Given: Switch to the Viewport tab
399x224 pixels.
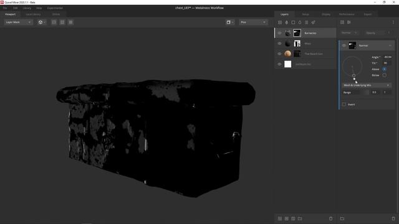Looking at the screenshot, I should [x=11, y=14].
